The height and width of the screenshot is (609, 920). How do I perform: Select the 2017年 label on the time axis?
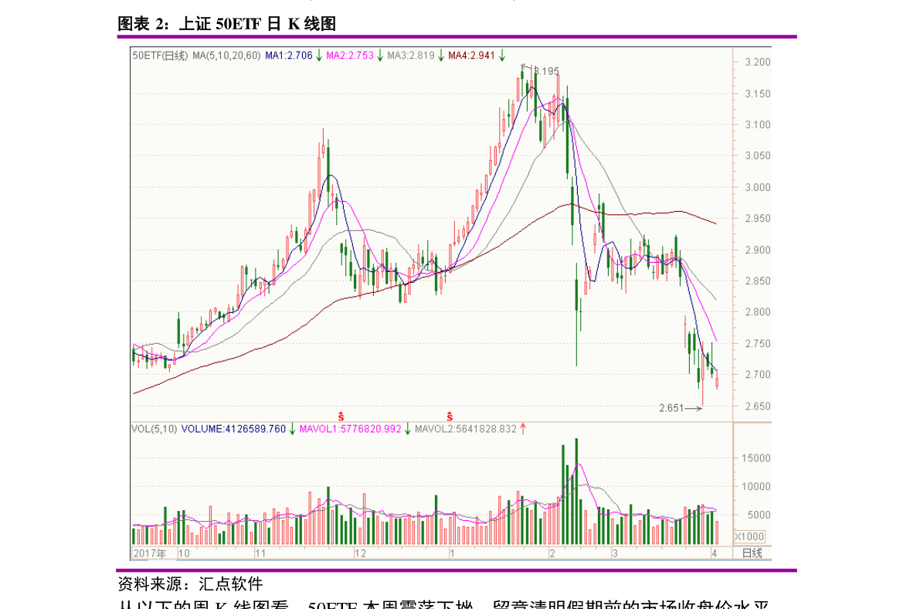tap(150, 553)
